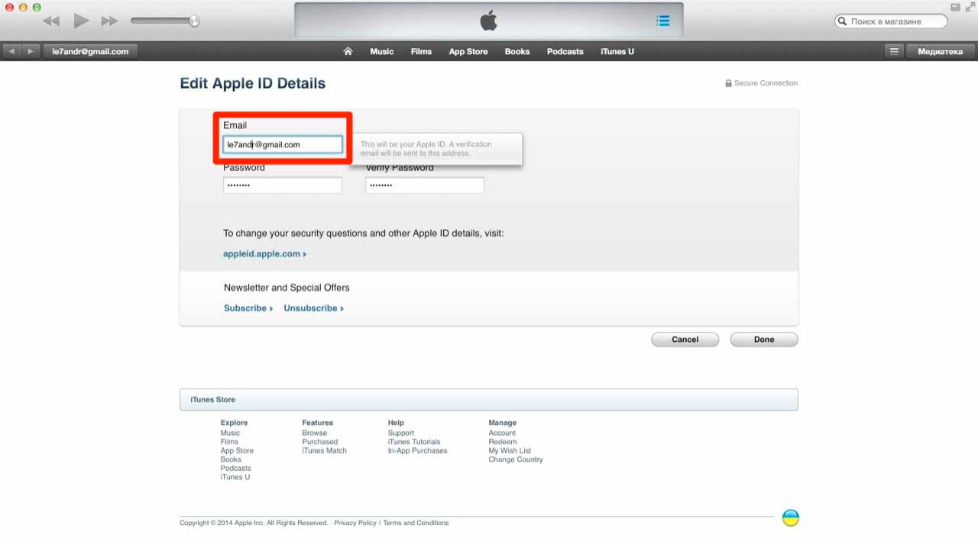Confirm changes with Done button
978x538 pixels.
click(x=764, y=340)
